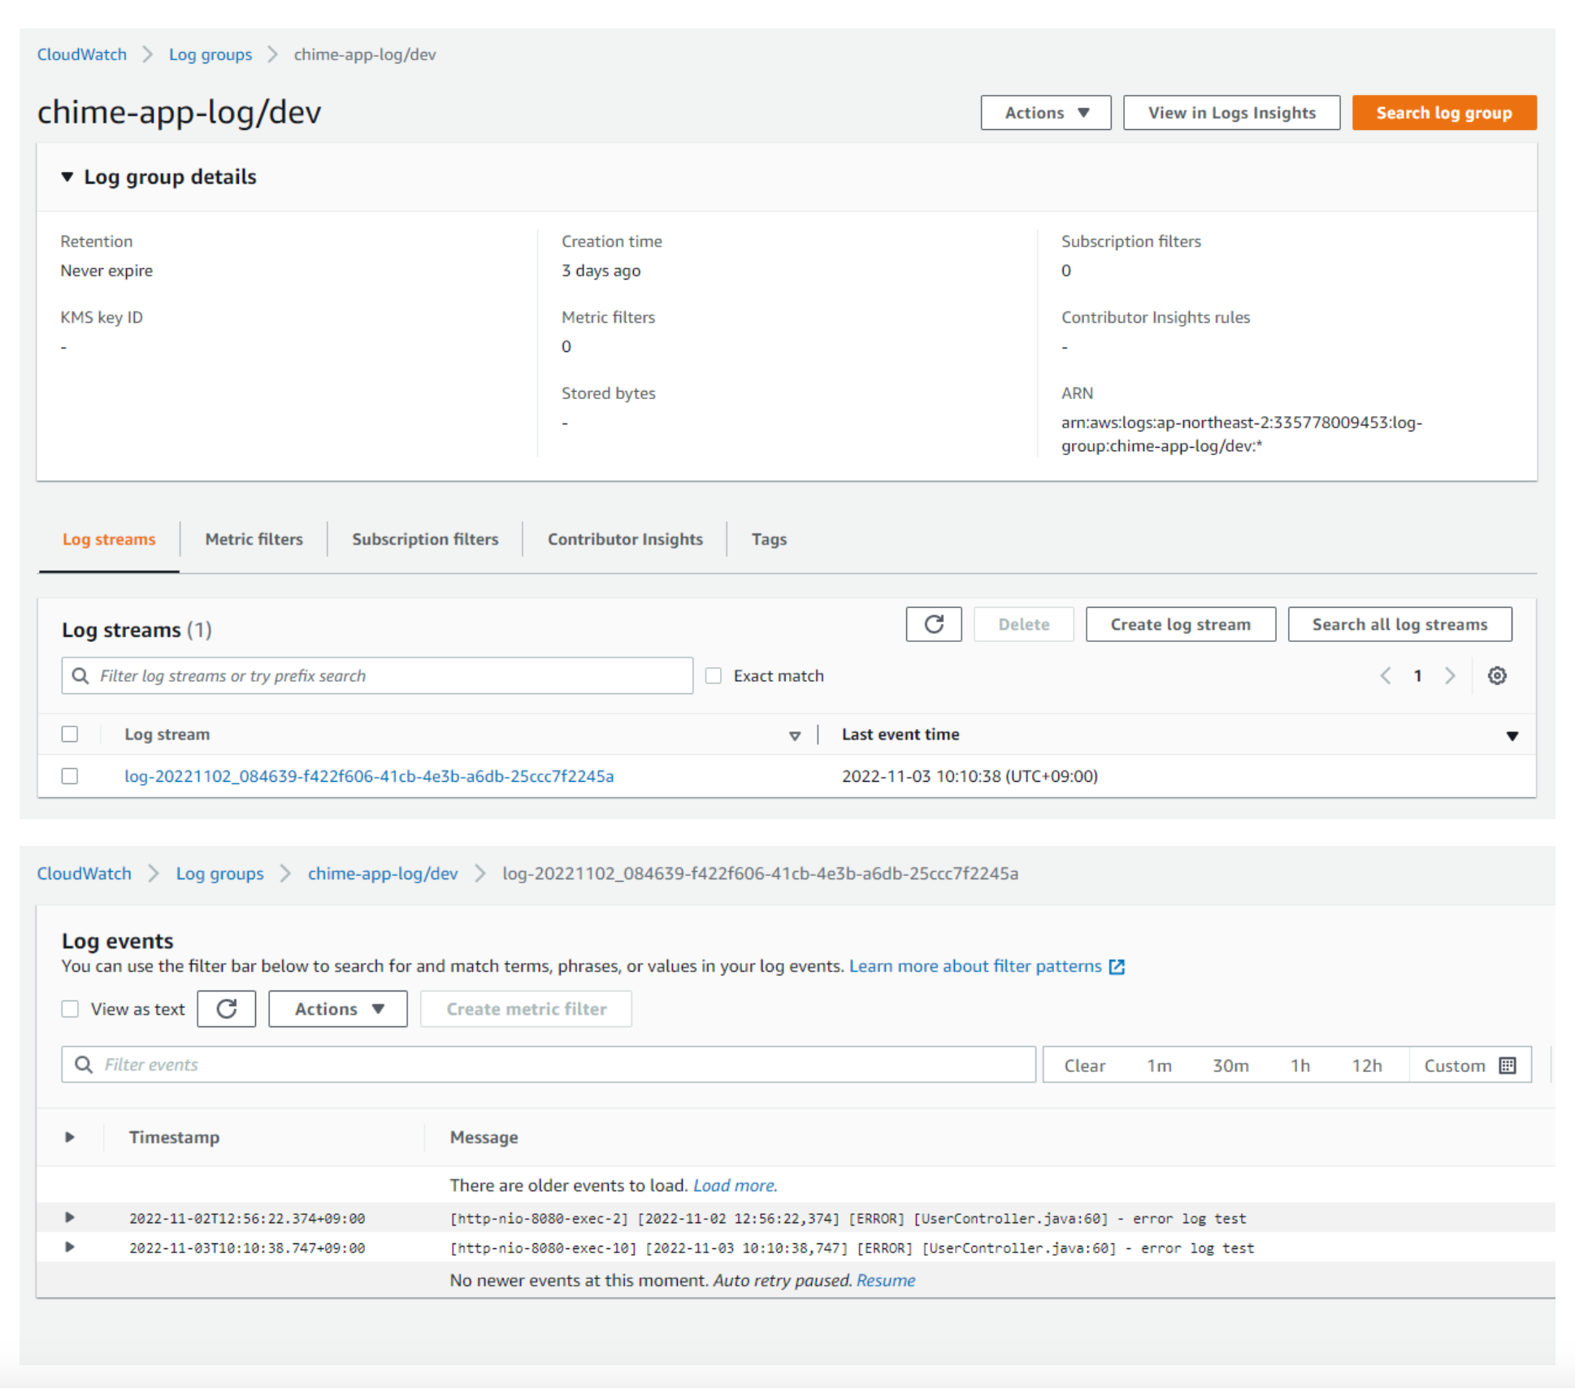Sort by Last event time arrow
This screenshot has height=1388, width=1575.
coord(1512,735)
